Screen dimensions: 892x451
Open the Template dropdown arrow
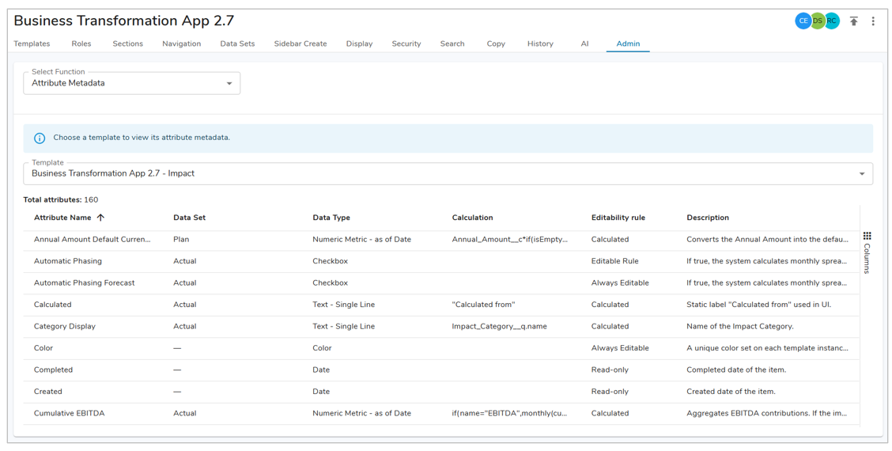pos(862,174)
